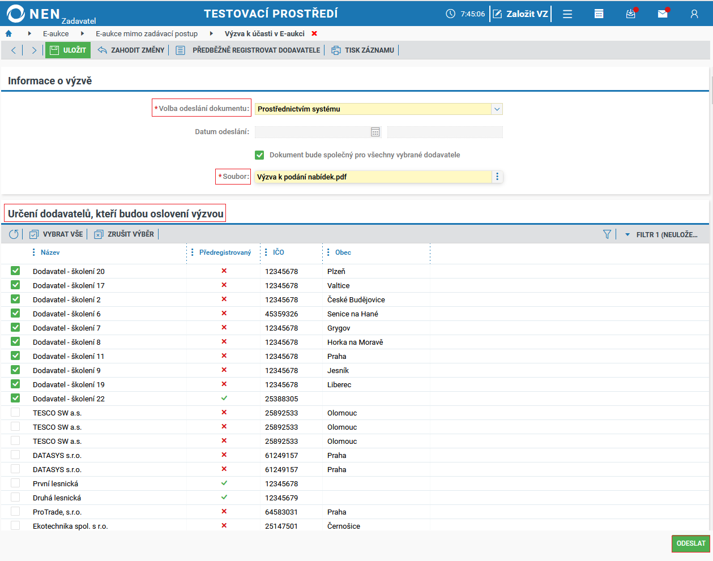Click the filter funnel icon
Viewport: 713px width, 561px height.
point(607,234)
